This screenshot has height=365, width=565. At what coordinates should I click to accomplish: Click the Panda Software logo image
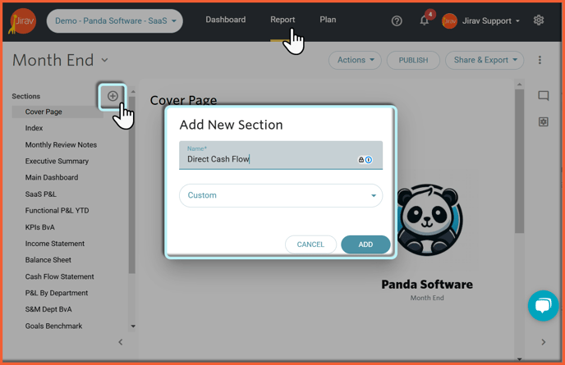click(427, 220)
